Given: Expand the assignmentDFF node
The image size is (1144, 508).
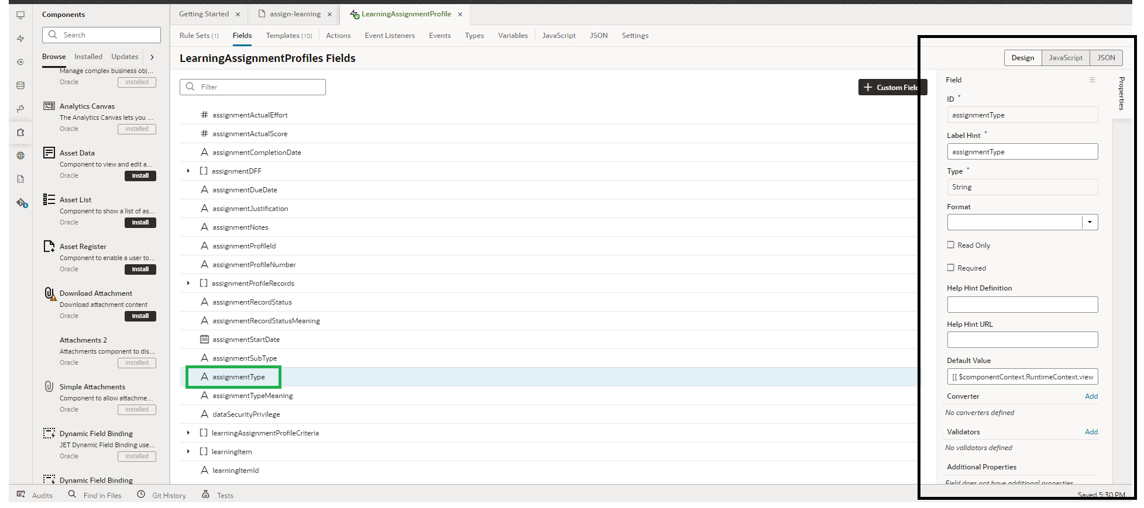Looking at the screenshot, I should coord(188,171).
